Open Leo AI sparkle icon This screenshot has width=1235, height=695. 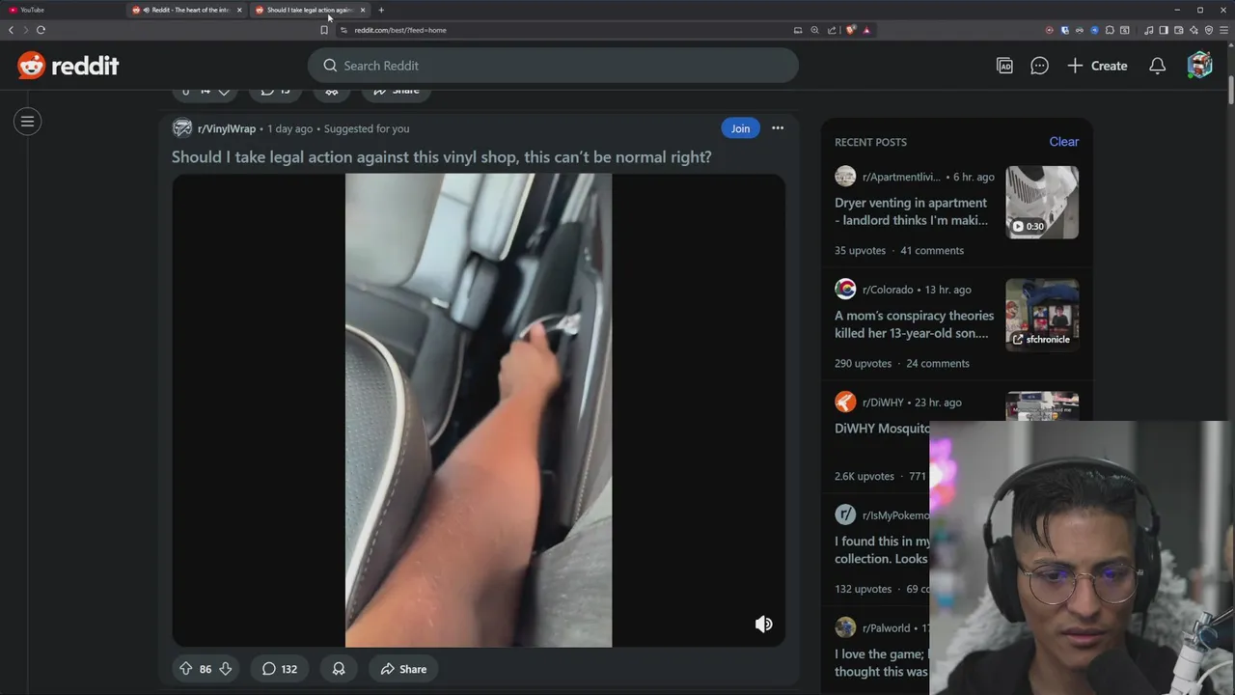[1194, 30]
